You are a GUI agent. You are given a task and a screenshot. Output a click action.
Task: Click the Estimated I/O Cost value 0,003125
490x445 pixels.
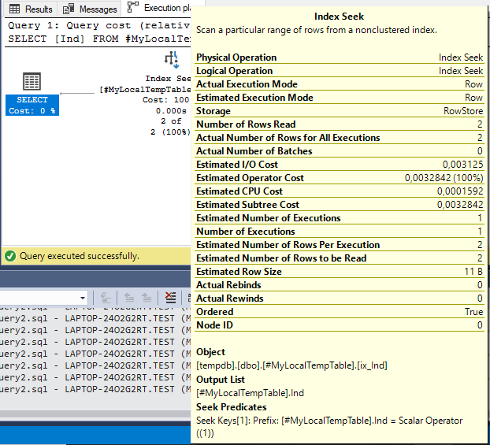click(462, 165)
